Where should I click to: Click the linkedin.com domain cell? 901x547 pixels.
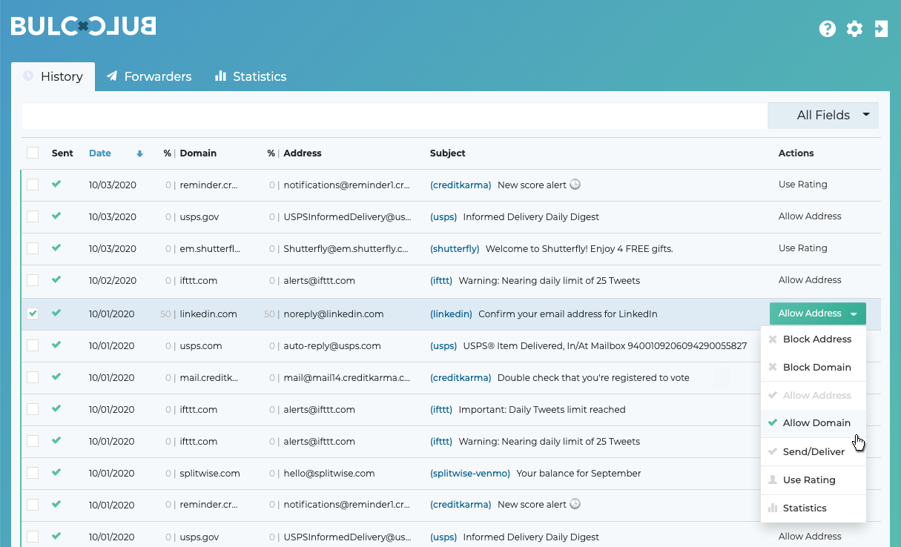(x=208, y=314)
